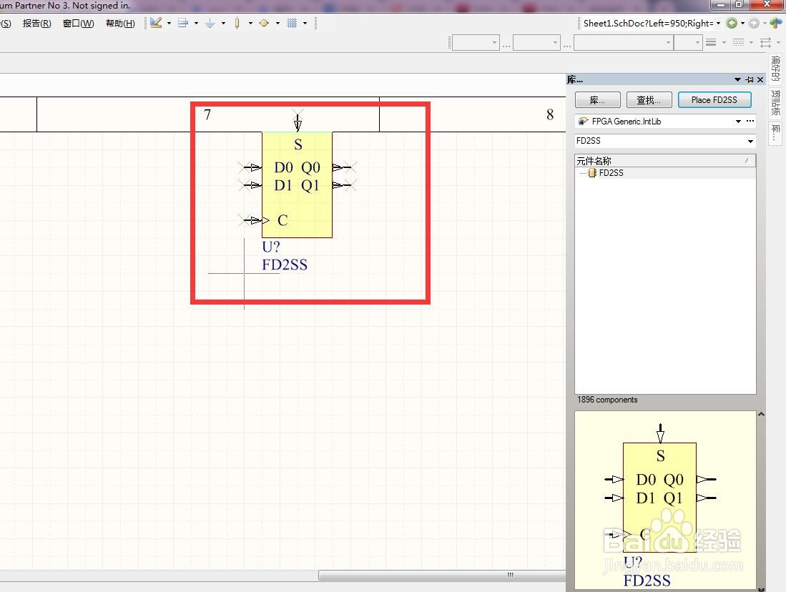Click the C clock input pin end
The image size is (786, 592).
(x=245, y=220)
